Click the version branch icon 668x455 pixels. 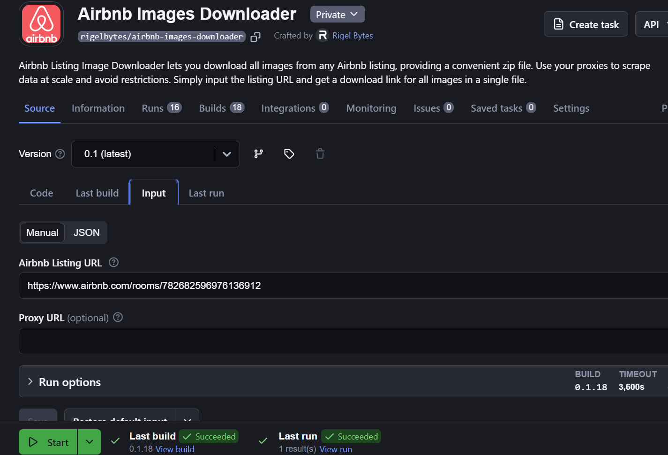258,154
